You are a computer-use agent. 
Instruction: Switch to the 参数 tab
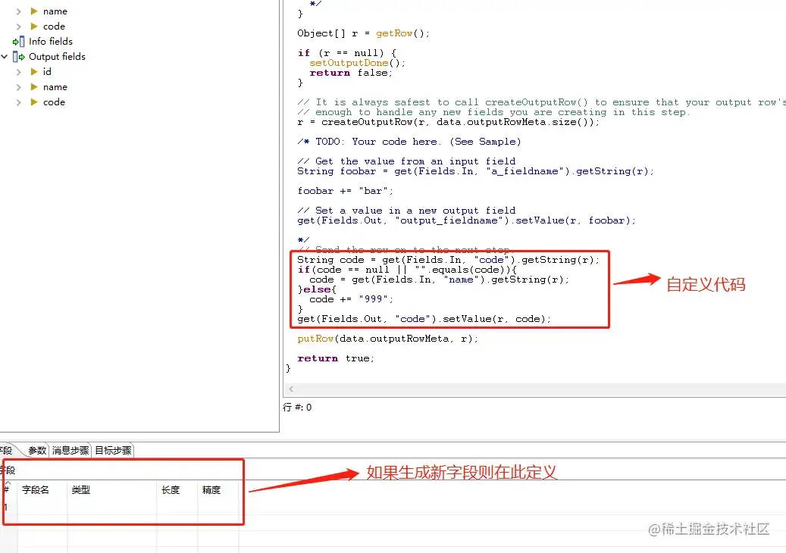[x=37, y=450]
